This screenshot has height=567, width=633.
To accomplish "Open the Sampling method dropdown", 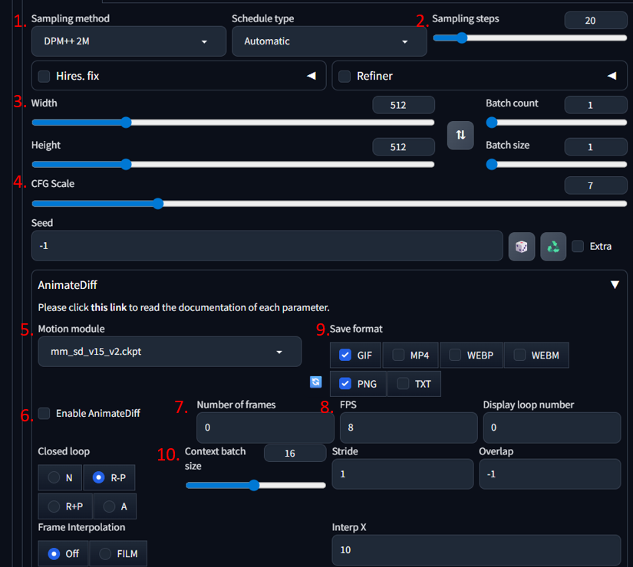I will click(x=129, y=41).
